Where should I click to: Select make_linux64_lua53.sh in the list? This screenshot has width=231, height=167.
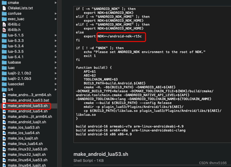(27, 160)
